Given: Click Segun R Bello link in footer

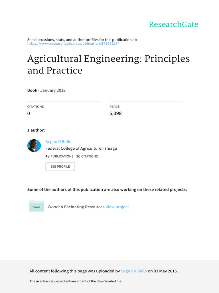Looking at the screenshot, I should [134, 271].
